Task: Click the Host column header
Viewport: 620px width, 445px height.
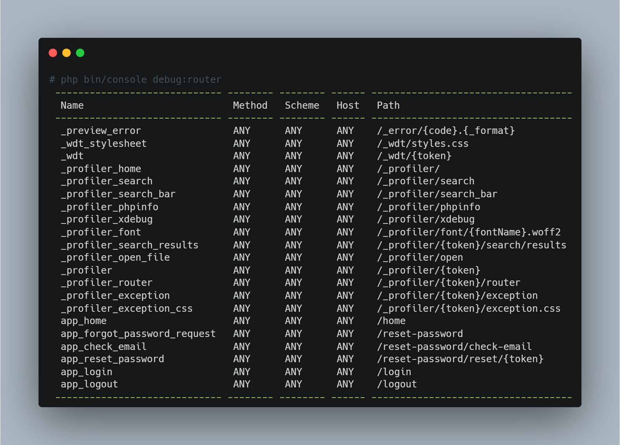Action: (348, 105)
